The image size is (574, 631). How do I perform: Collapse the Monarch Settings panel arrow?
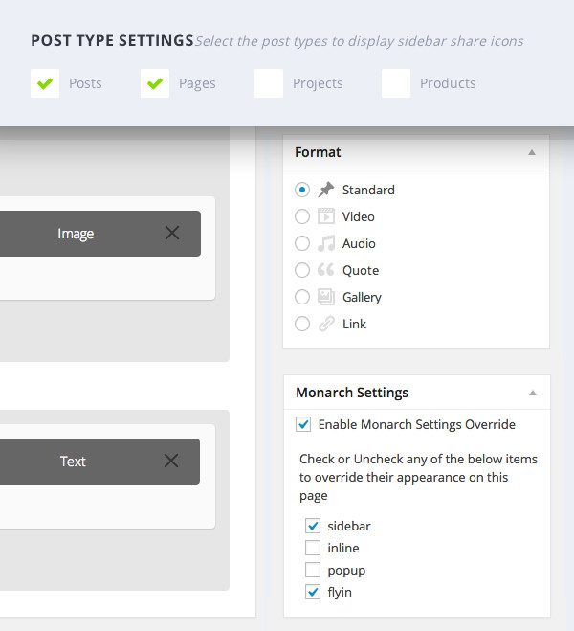click(533, 393)
